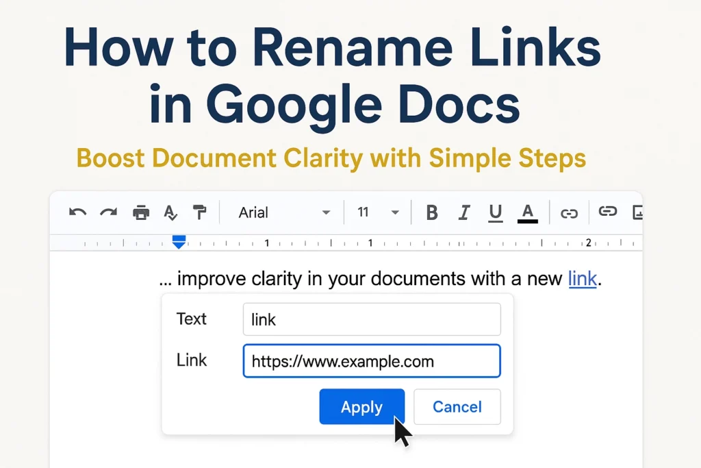Image resolution: width=701 pixels, height=468 pixels.
Task: Click the thin link icon right of text color
Action: click(569, 214)
